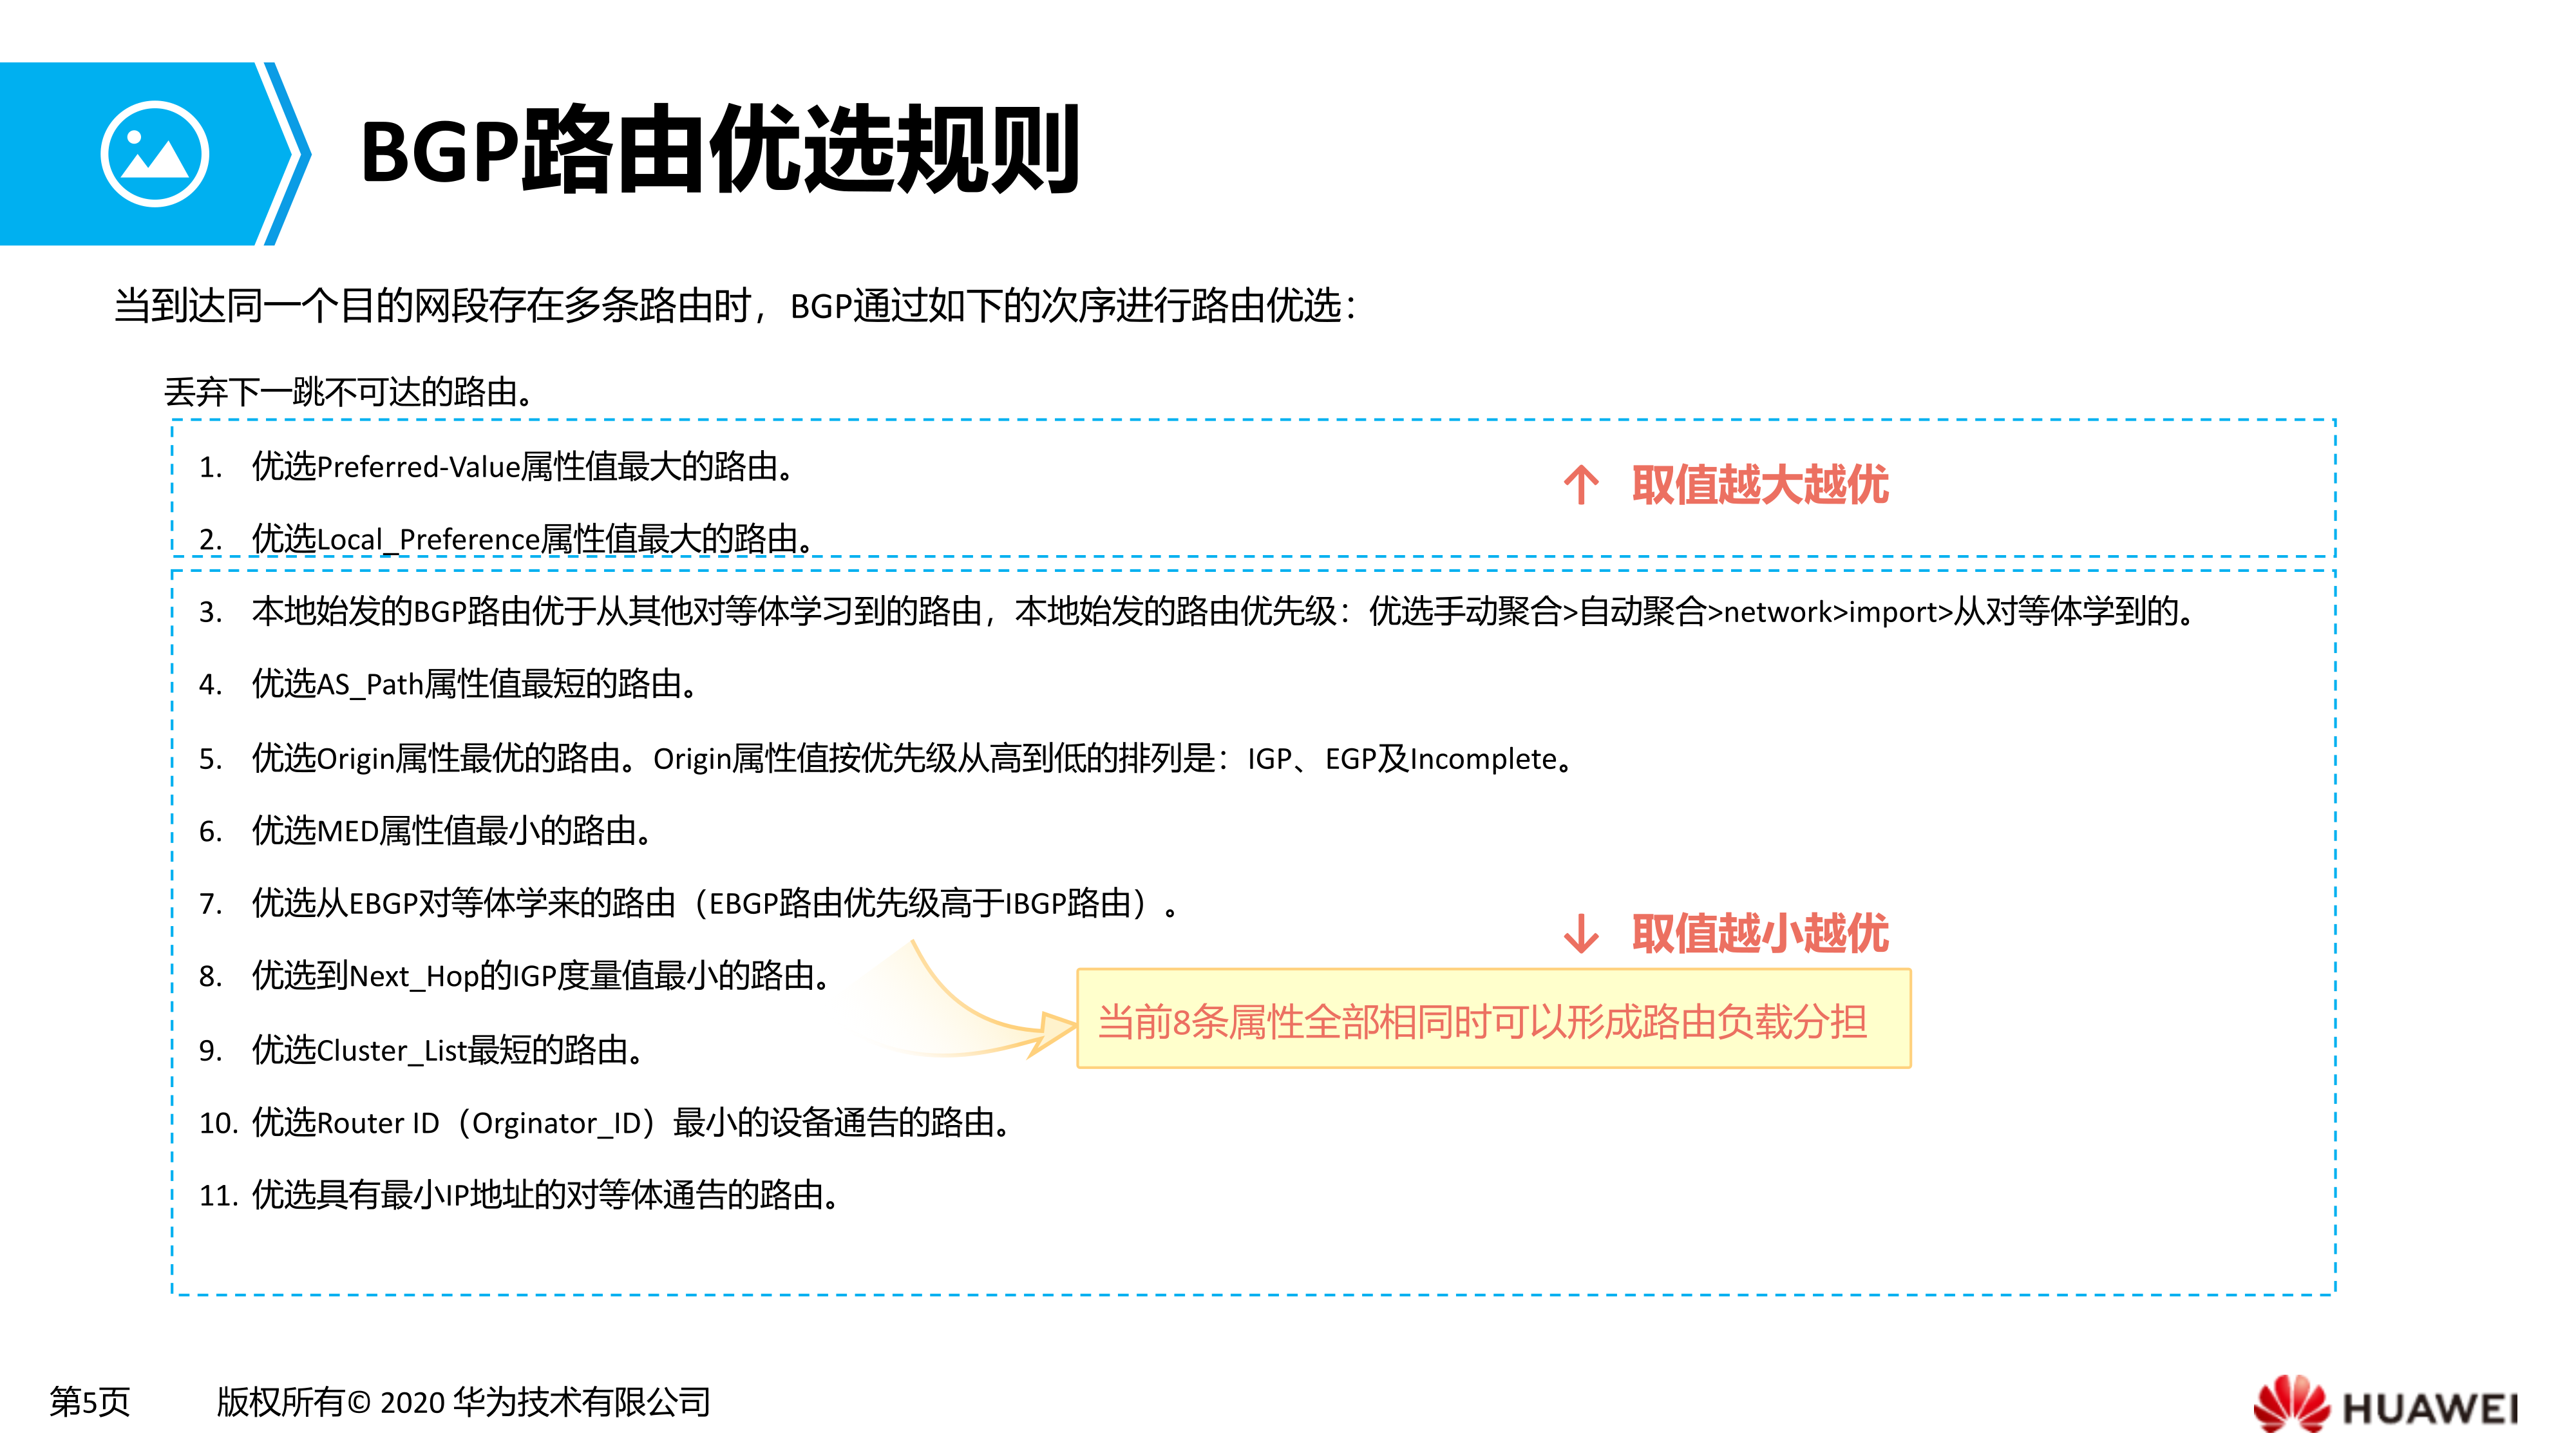Viewport: 2576px width, 1449px height.
Task: Click the slide title "BGP路由优选规则"
Action: (720, 151)
